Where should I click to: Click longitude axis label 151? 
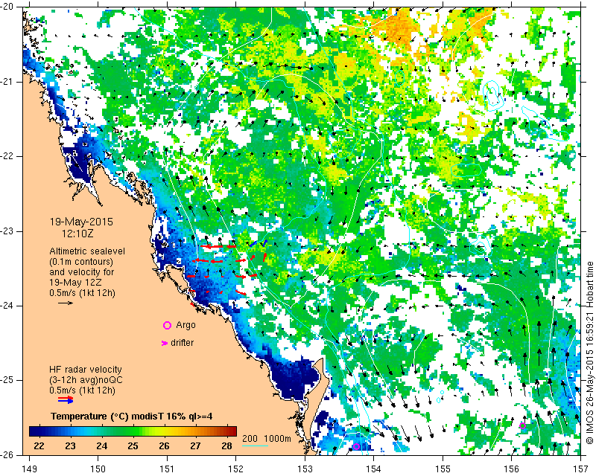pos(167,469)
